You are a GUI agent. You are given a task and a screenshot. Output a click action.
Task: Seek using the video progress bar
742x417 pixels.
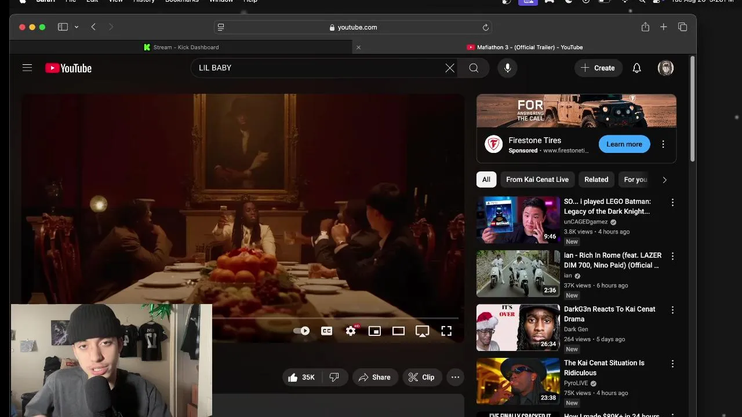[335, 318]
